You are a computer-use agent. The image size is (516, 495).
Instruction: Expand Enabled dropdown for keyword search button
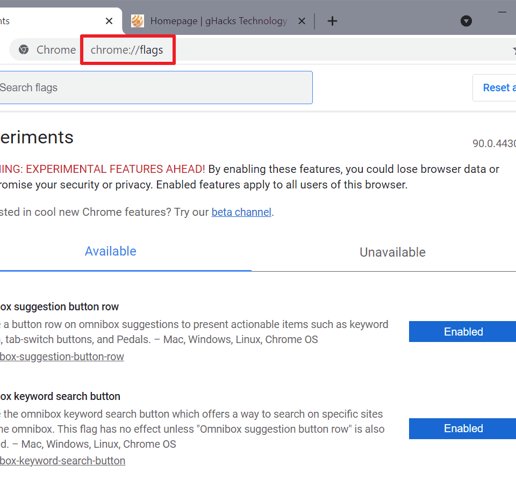(x=463, y=428)
